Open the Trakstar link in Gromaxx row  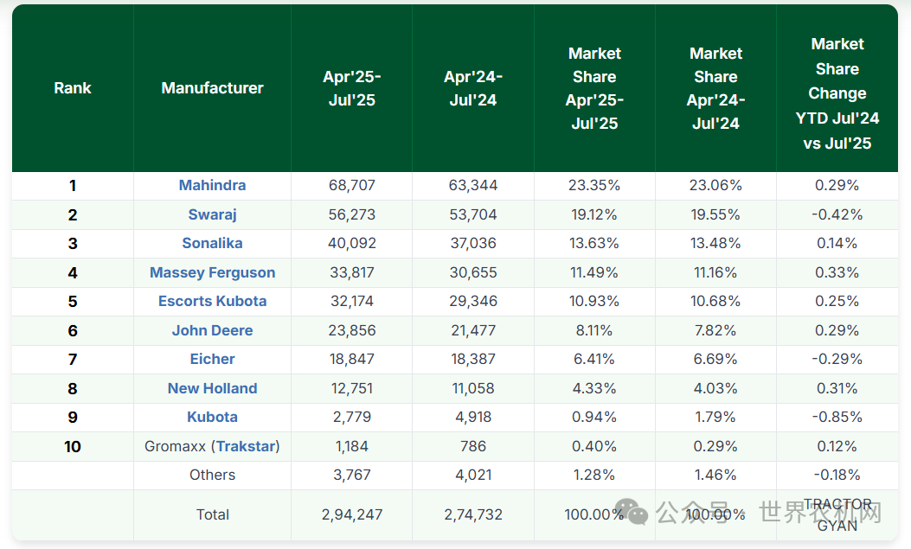(246, 446)
